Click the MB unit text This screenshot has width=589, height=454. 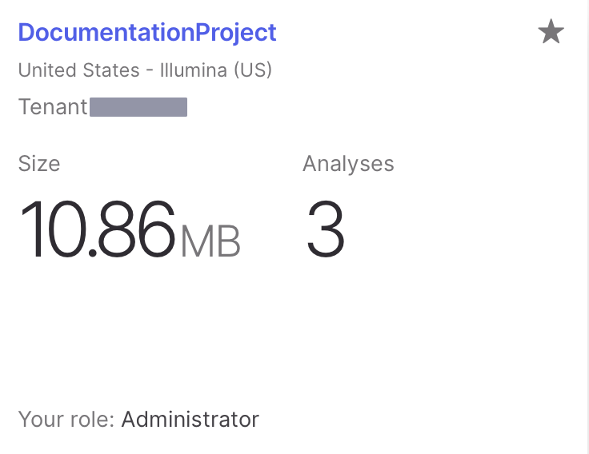click(x=210, y=240)
